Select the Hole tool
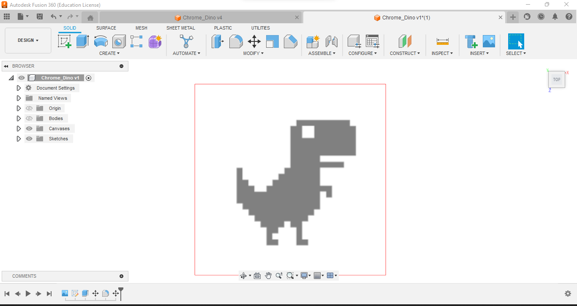This screenshot has width=577, height=306. click(x=119, y=41)
